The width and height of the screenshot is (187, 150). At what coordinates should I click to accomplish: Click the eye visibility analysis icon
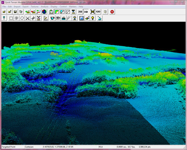point(58,18)
